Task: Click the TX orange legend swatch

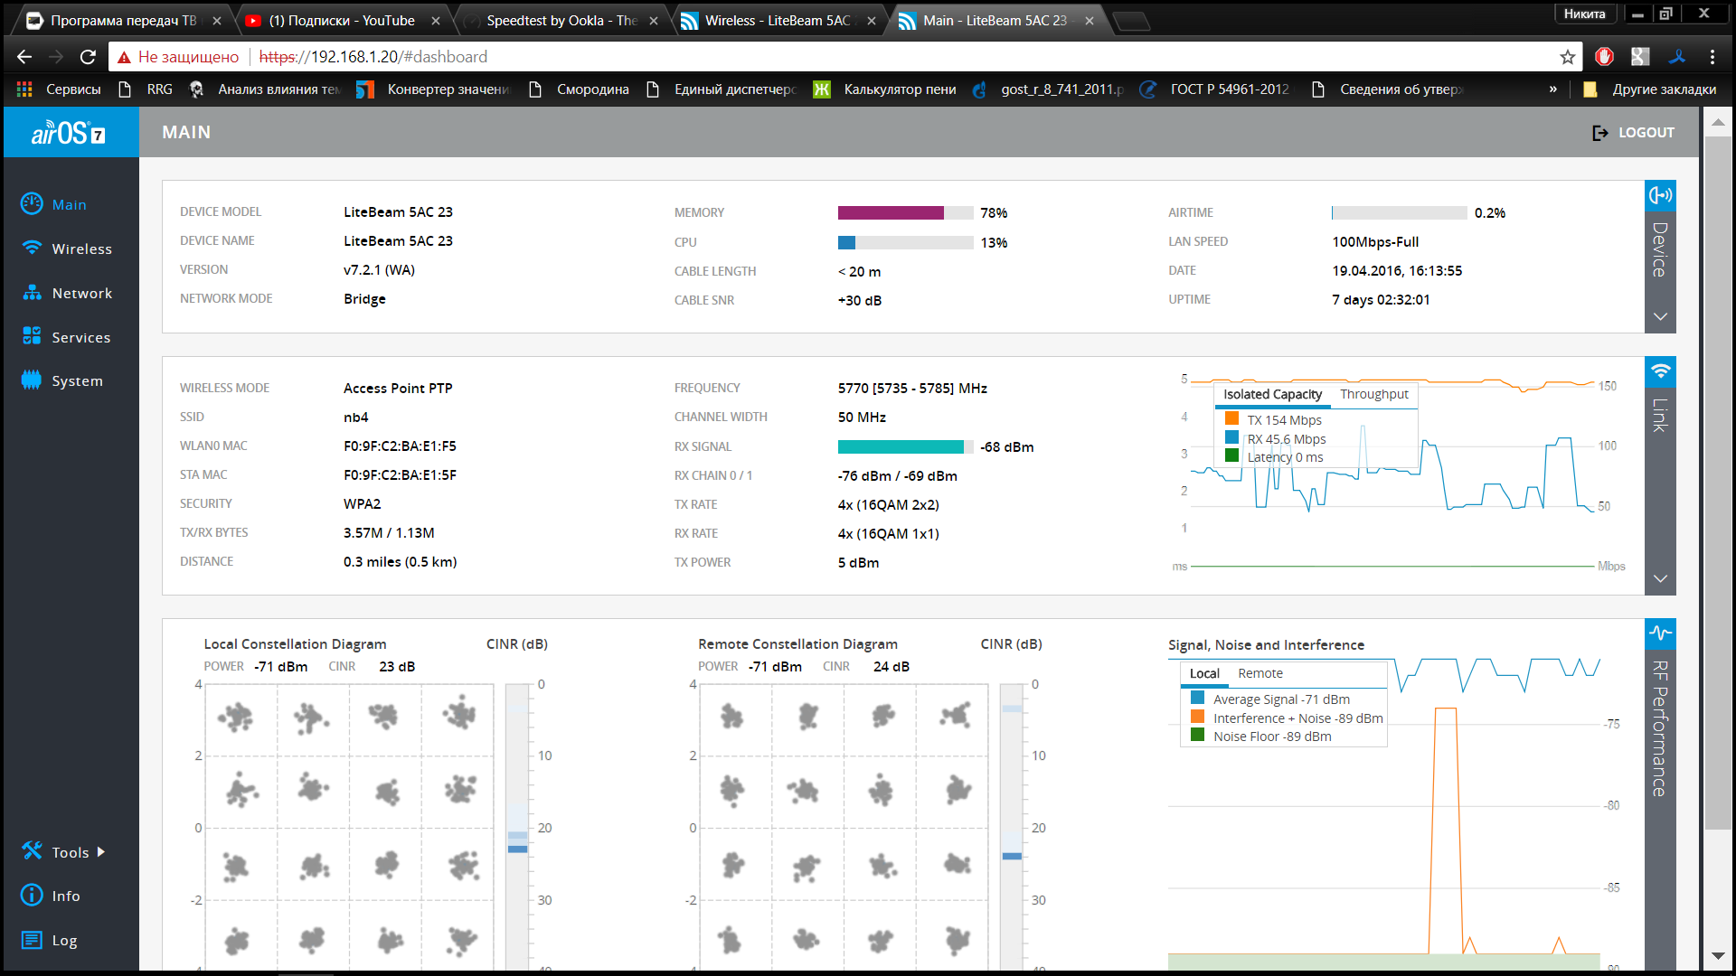Action: tap(1231, 418)
